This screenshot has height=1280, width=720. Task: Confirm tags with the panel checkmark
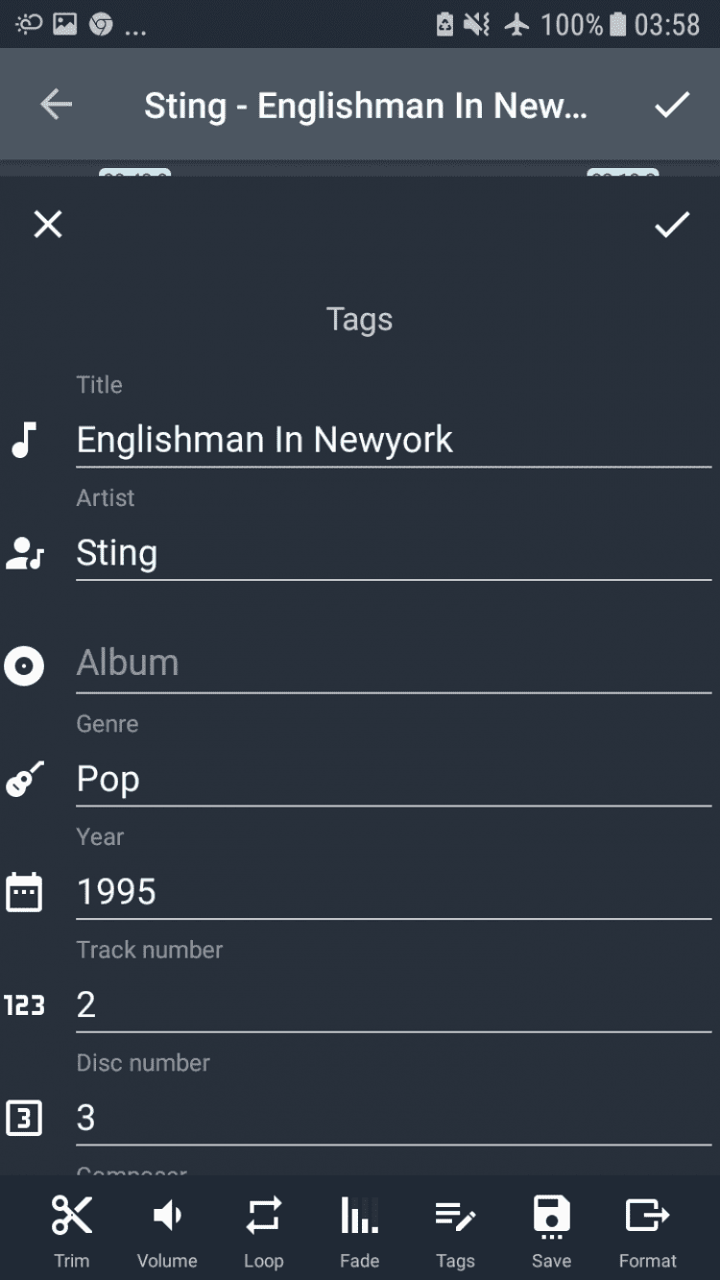click(x=671, y=225)
